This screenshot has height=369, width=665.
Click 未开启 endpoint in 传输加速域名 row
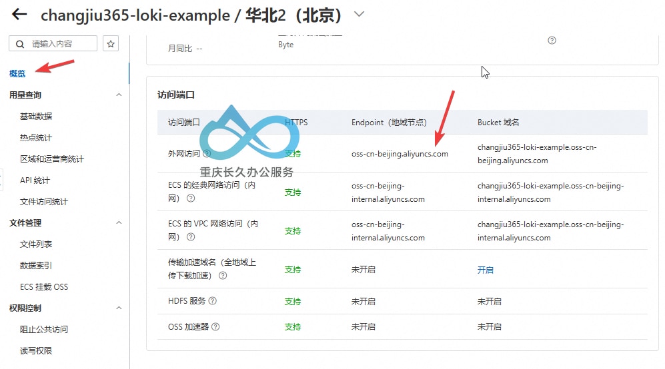pyautogui.click(x=364, y=270)
